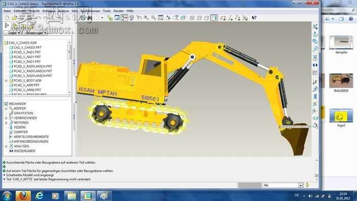Select WIEDERGABEN in mechanism tree
The image size is (357, 201).
click(x=24, y=151)
